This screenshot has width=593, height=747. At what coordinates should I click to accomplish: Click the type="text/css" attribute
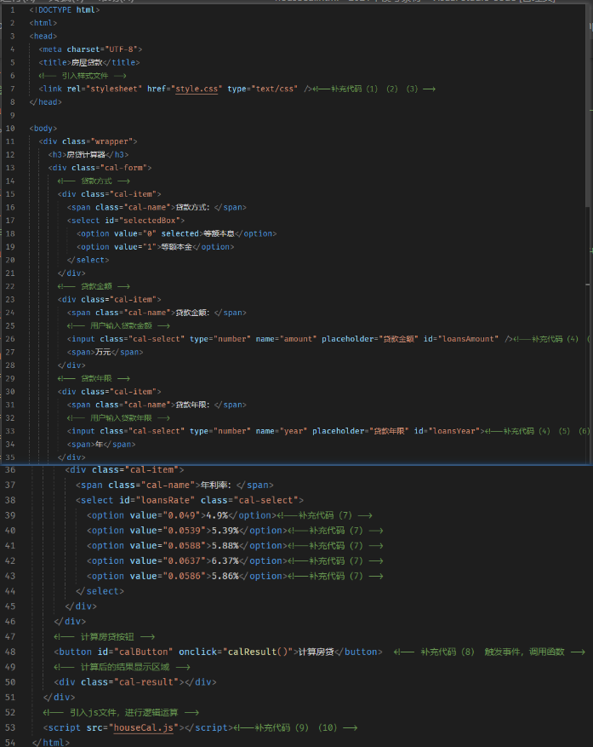click(x=263, y=89)
